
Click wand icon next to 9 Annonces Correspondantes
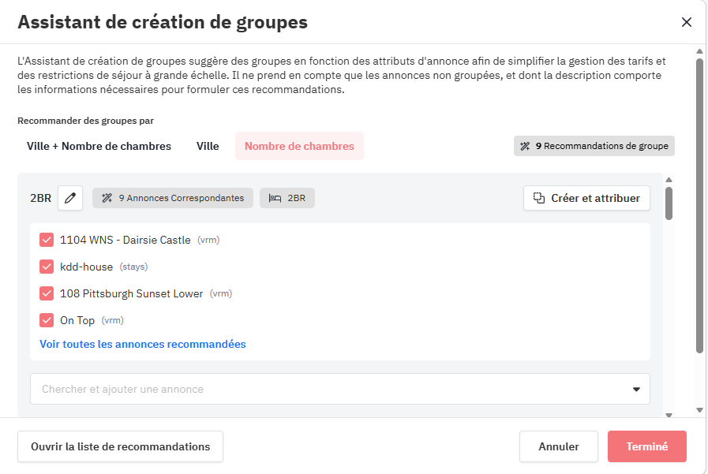point(107,198)
